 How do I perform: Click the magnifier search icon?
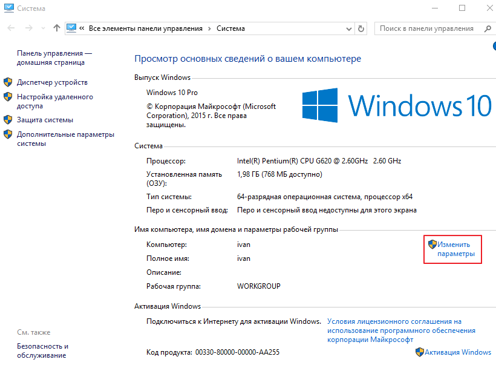pos(488,28)
